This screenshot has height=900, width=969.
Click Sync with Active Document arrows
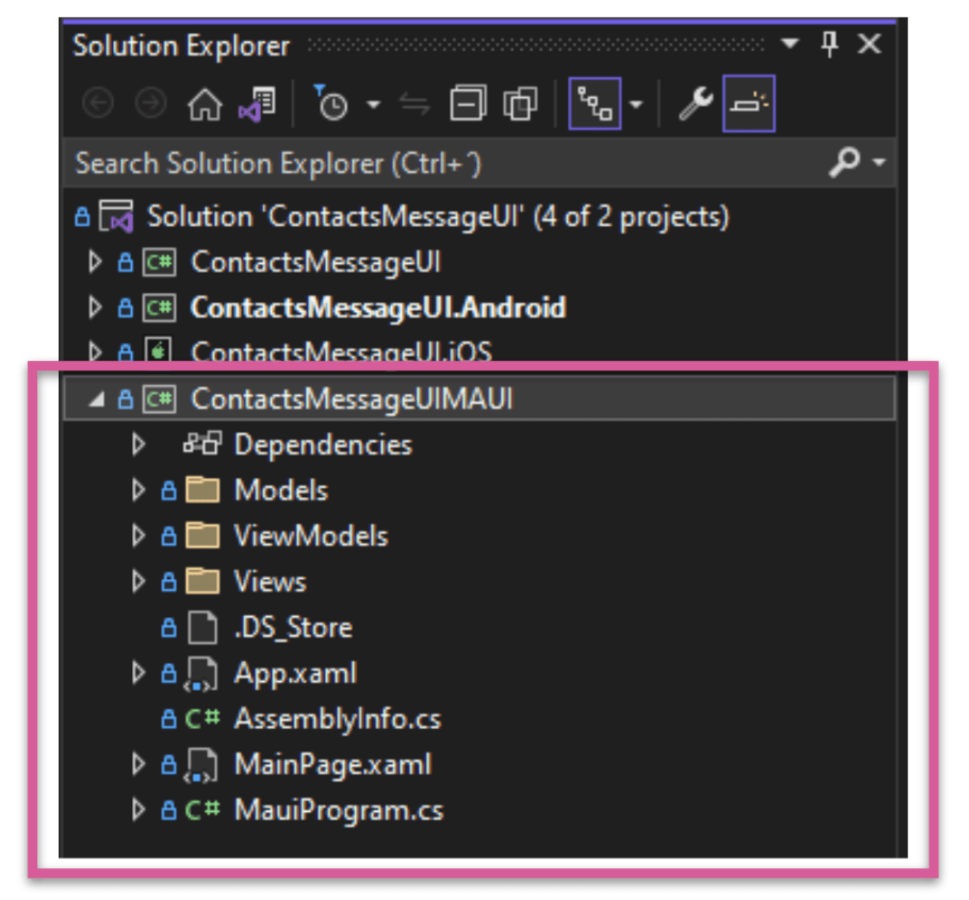point(414,104)
